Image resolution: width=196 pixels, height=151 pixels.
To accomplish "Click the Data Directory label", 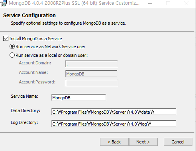I will (x=25, y=110).
